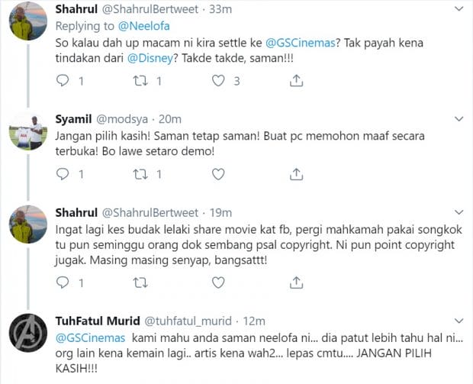
Task: Open the @GSCinemas mention in TuhFatul's tweet
Action: [x=91, y=337]
